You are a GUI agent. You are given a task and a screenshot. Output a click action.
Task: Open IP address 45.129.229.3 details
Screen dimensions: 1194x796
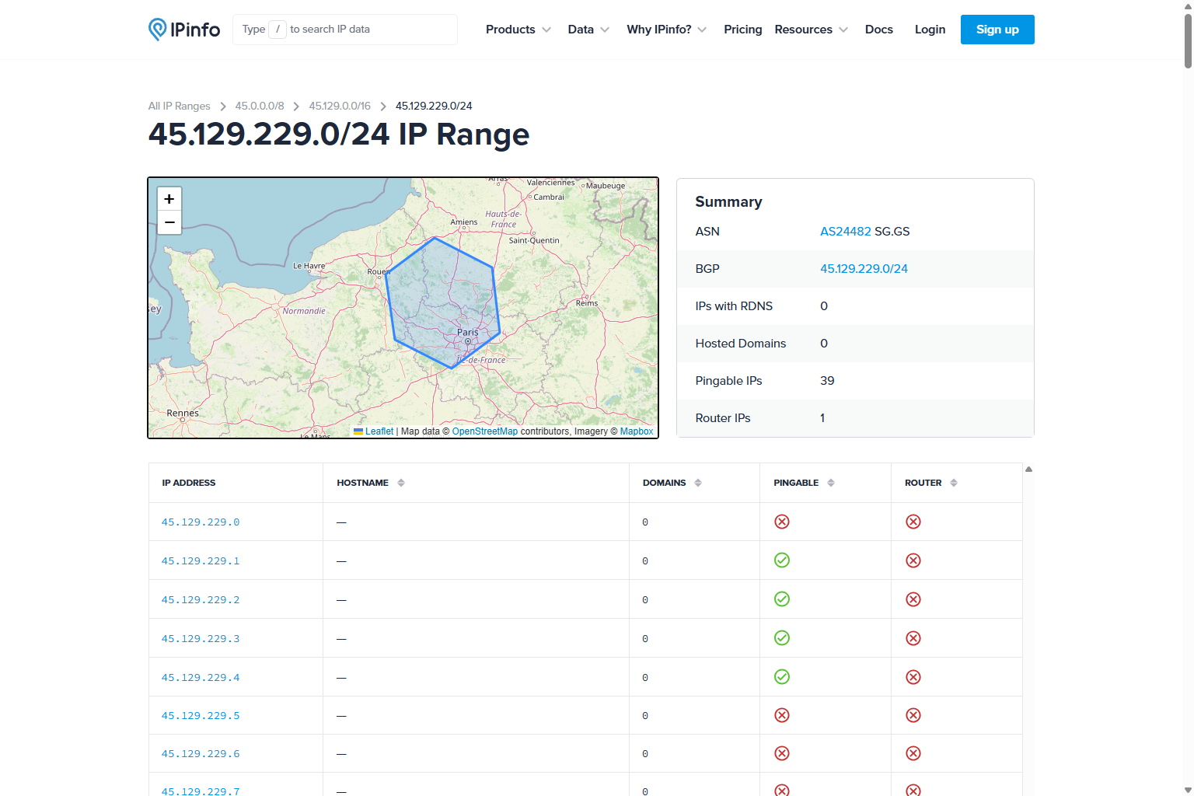201,639
